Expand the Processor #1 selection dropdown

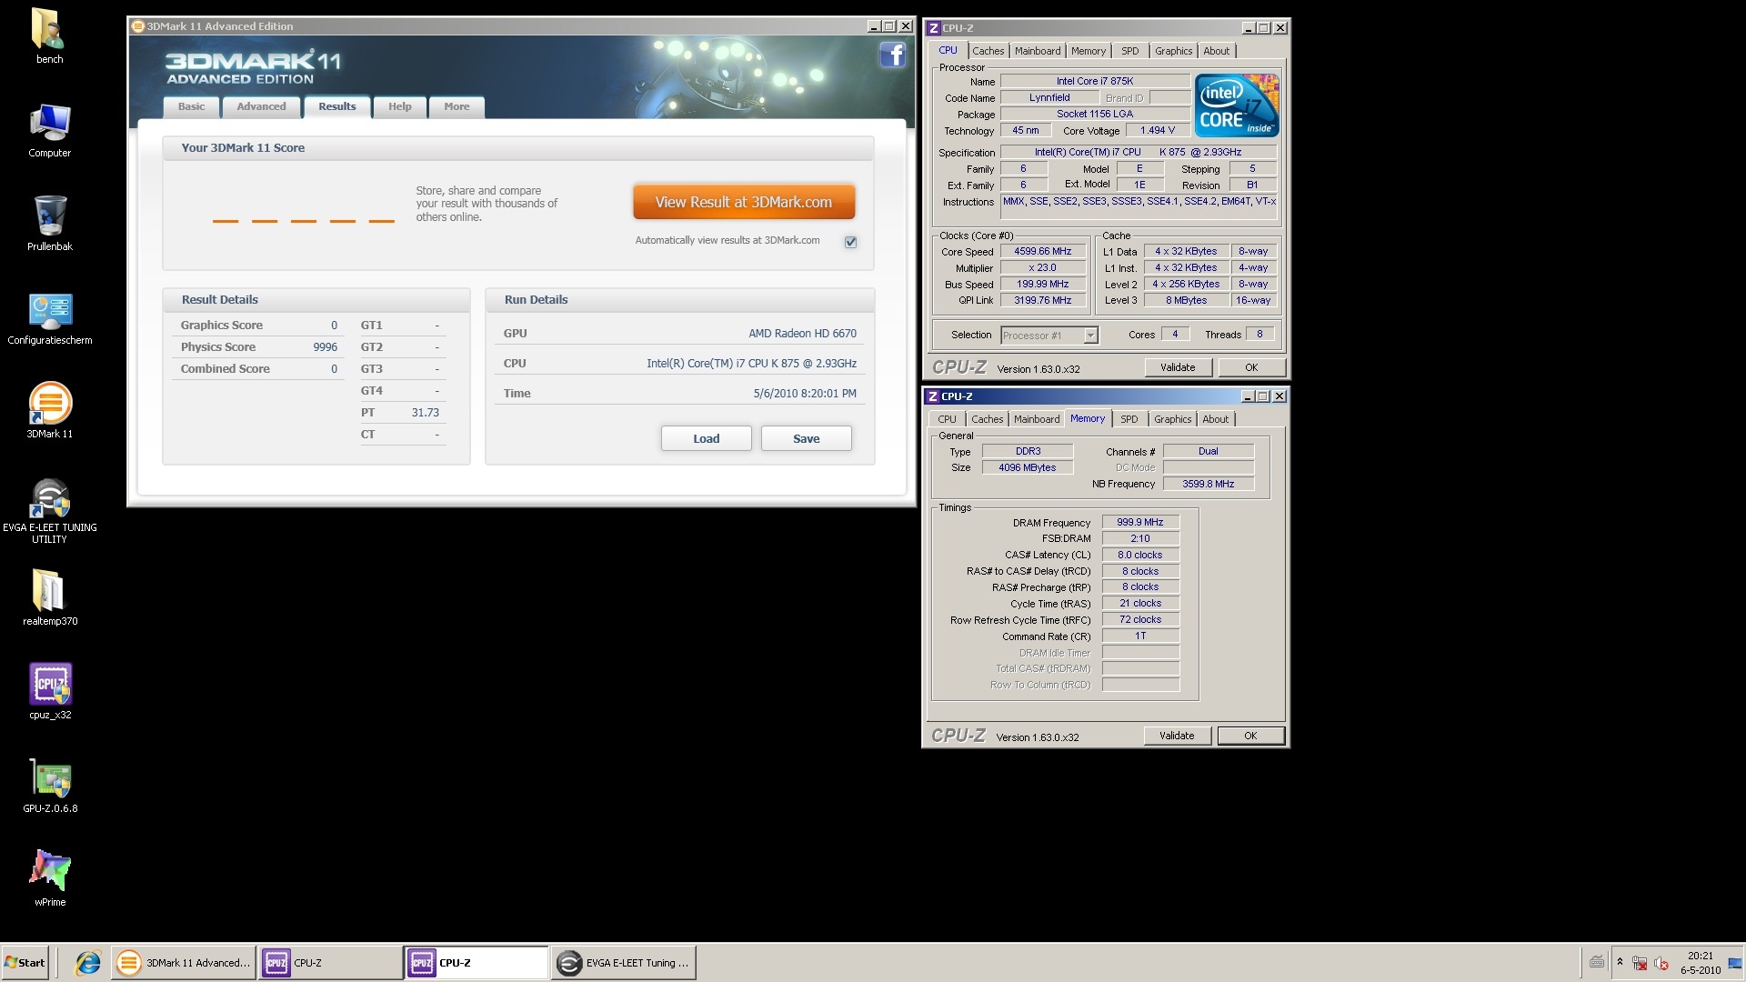pos(1090,336)
